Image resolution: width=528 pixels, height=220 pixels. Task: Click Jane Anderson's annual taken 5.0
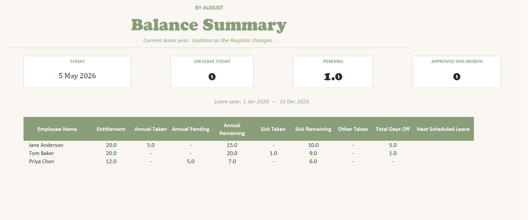click(151, 145)
